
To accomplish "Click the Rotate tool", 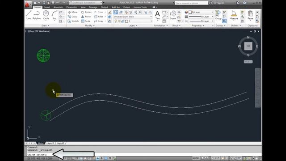I will [86, 12].
